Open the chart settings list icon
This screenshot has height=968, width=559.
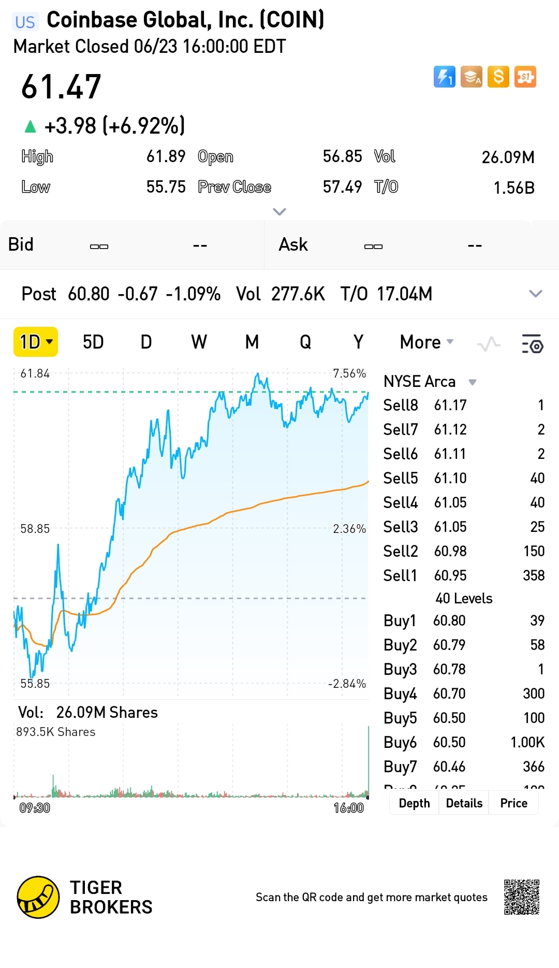point(532,343)
